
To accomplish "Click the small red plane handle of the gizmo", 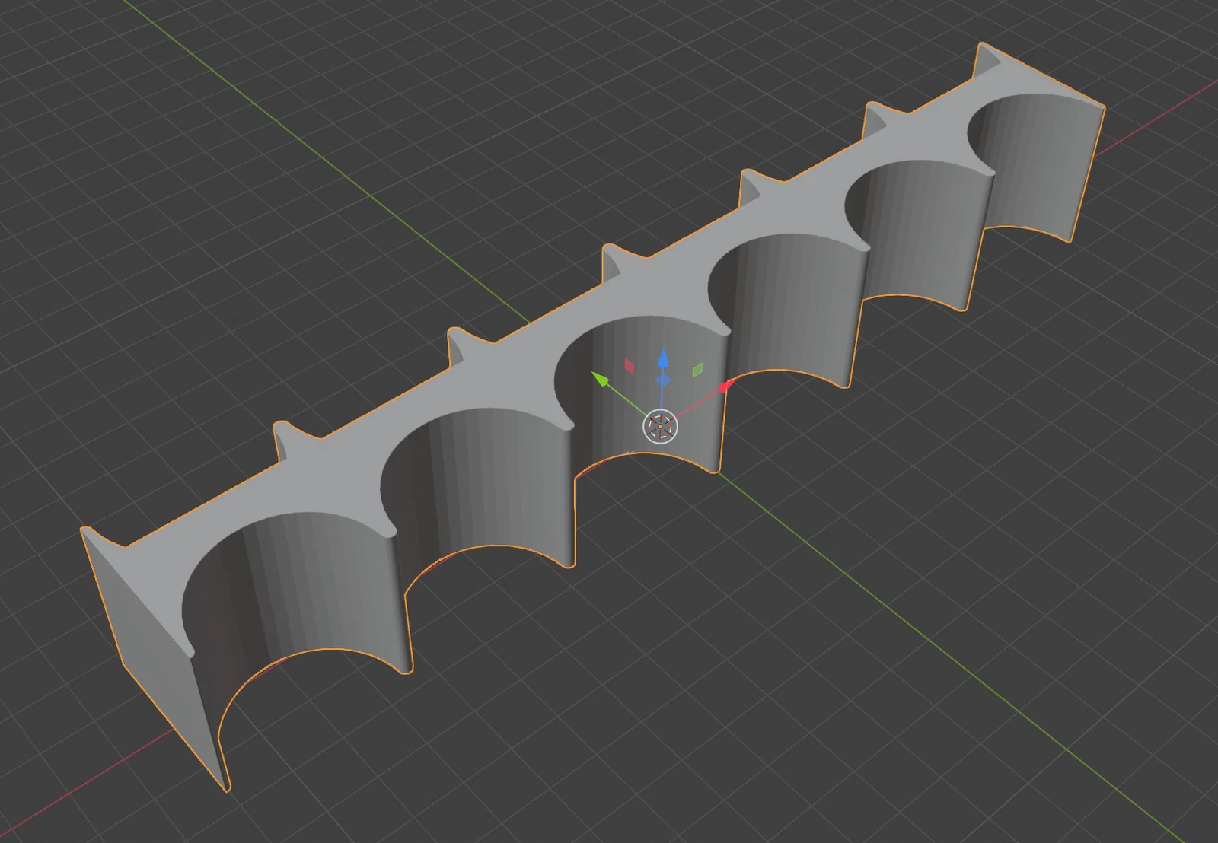I will click(x=630, y=367).
